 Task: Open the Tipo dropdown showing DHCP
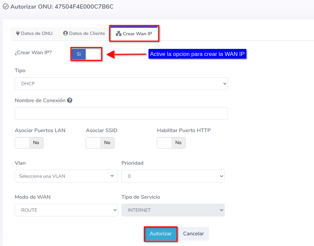coord(121,84)
